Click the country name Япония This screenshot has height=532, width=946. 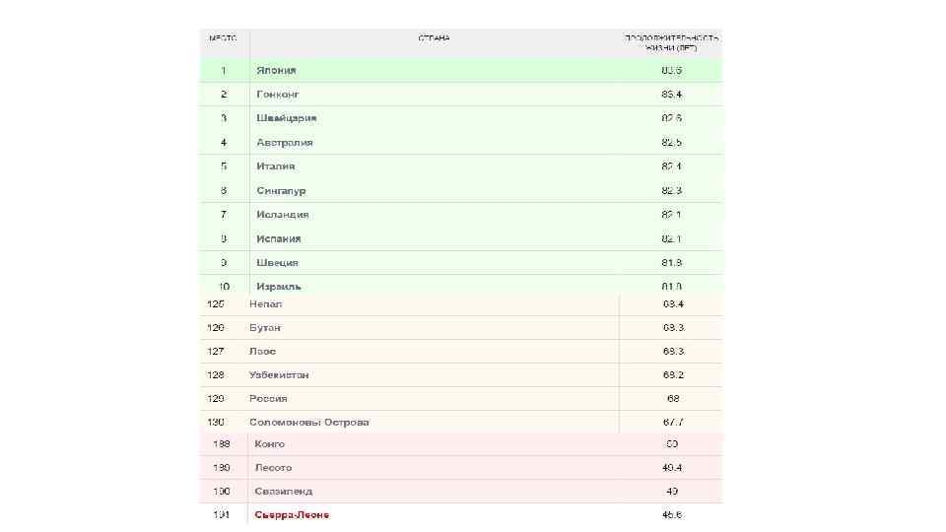276,71
